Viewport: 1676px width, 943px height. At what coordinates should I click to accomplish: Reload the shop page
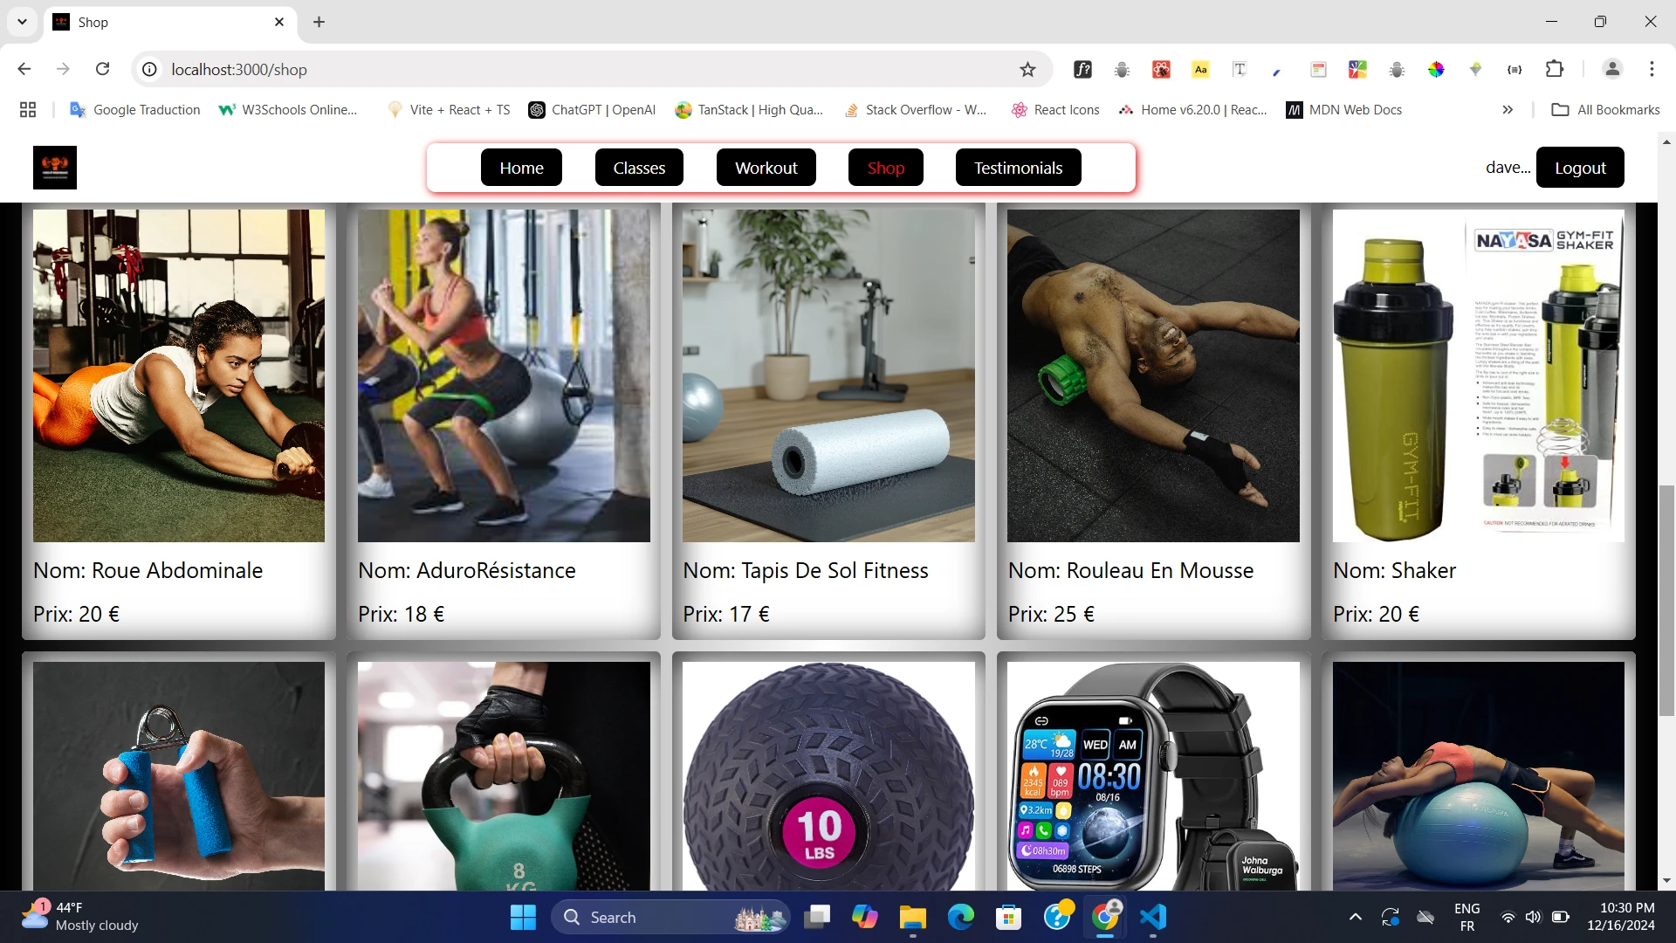point(102,69)
